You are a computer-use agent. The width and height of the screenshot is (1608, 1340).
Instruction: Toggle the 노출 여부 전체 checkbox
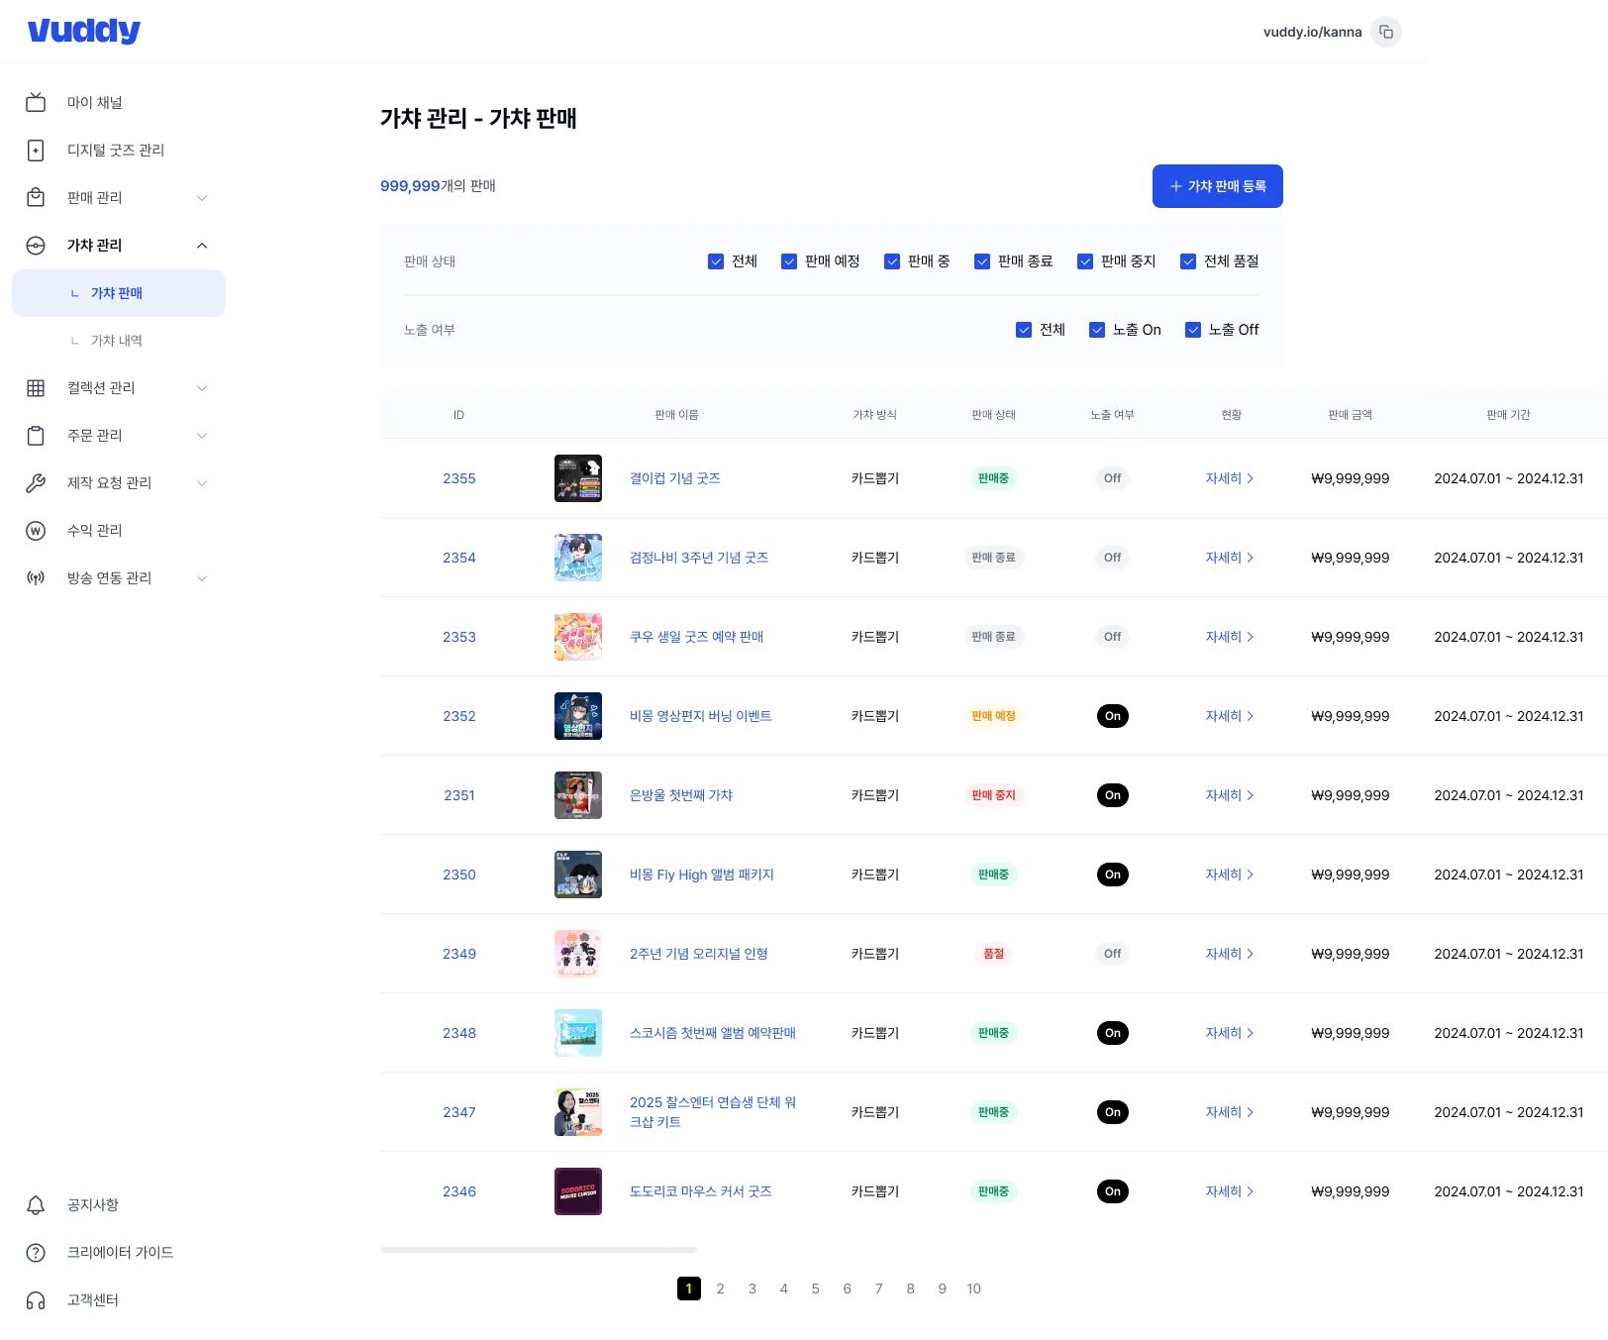(1024, 330)
